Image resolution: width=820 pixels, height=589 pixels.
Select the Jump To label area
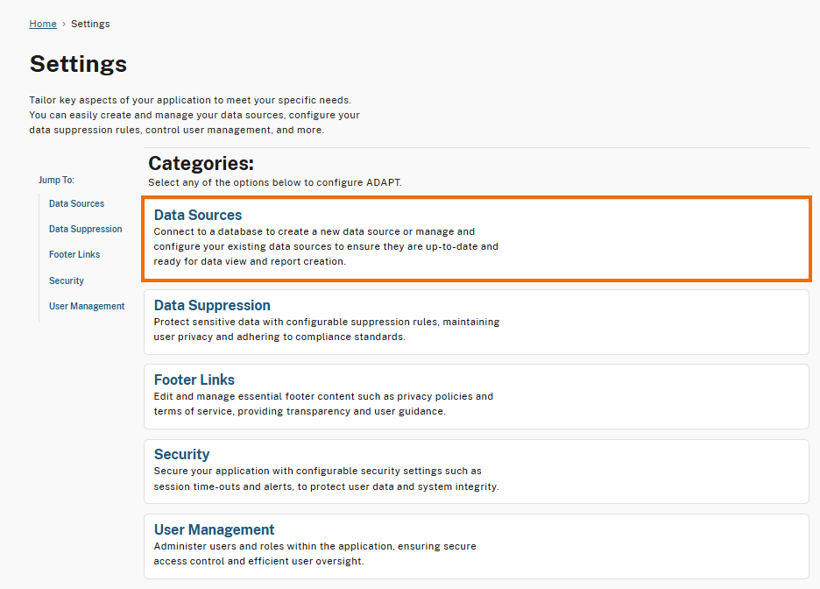point(56,180)
